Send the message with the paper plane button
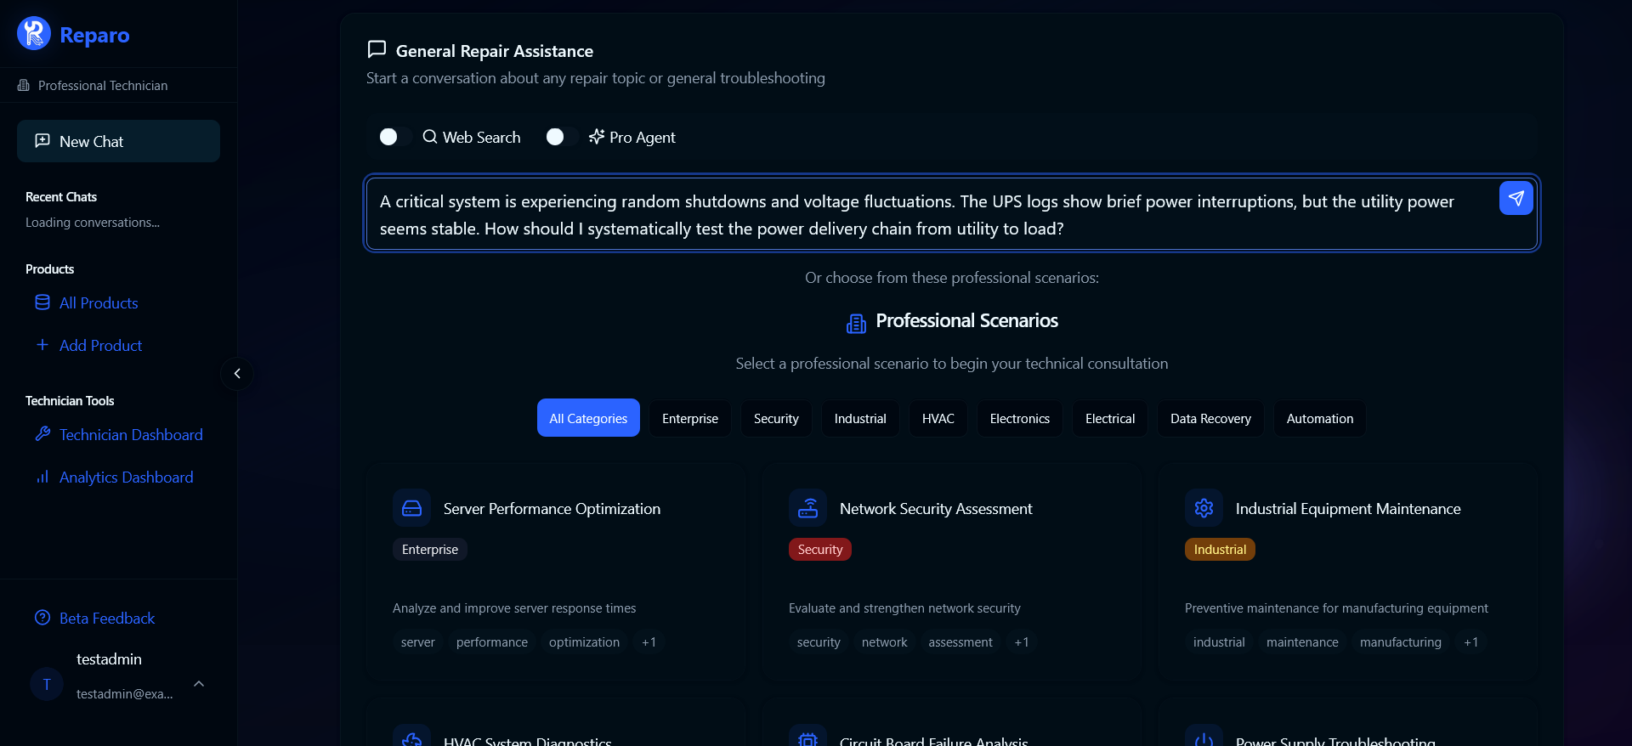This screenshot has width=1632, height=746. (1516, 198)
